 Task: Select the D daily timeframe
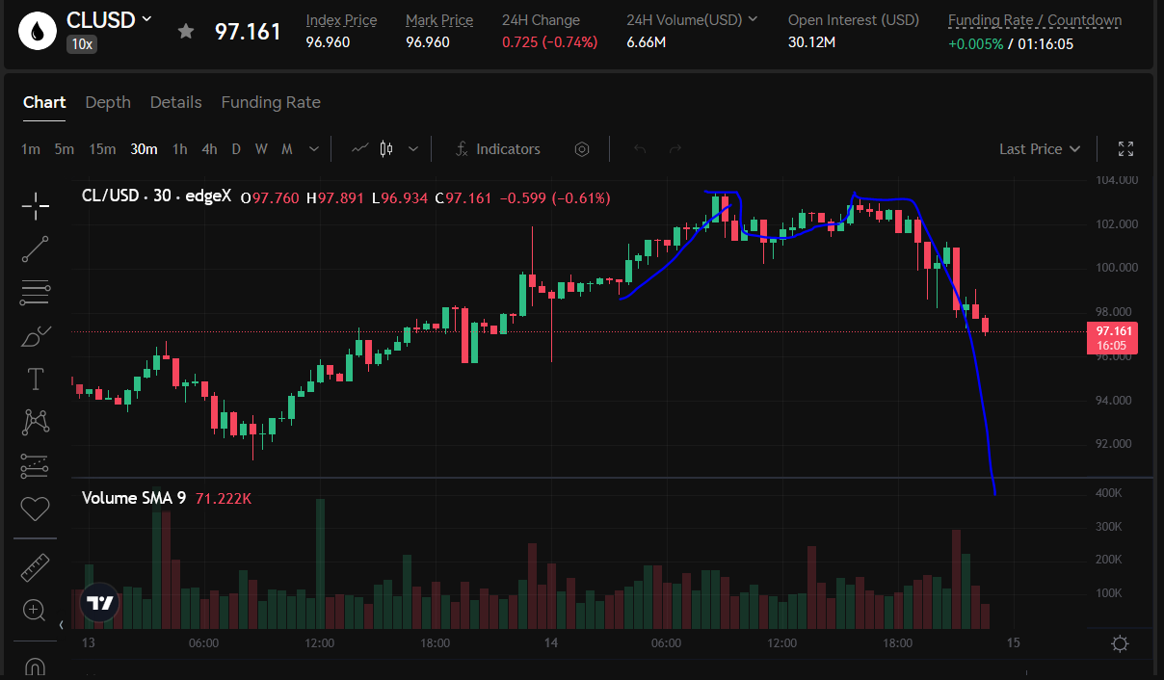pyautogui.click(x=236, y=149)
